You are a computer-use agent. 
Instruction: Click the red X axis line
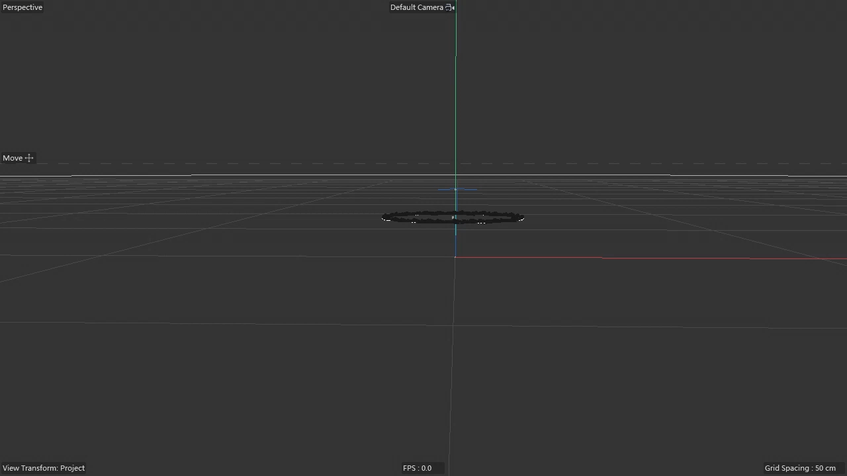tap(651, 258)
